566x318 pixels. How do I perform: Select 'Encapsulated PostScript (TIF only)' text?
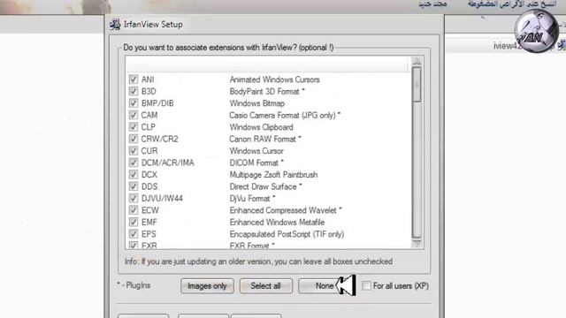287,234
